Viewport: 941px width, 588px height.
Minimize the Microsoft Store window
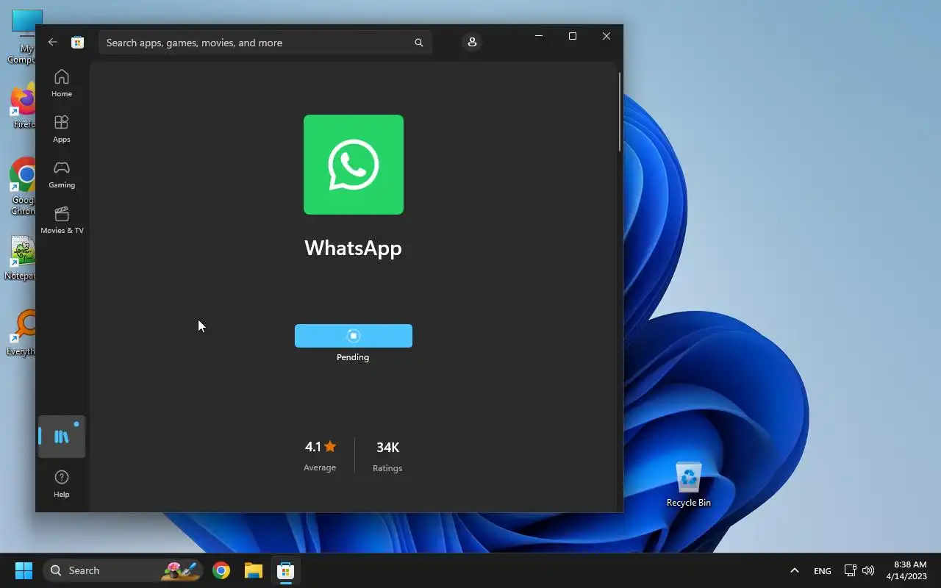(x=539, y=36)
